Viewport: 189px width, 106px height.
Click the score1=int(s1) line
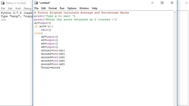(53, 50)
